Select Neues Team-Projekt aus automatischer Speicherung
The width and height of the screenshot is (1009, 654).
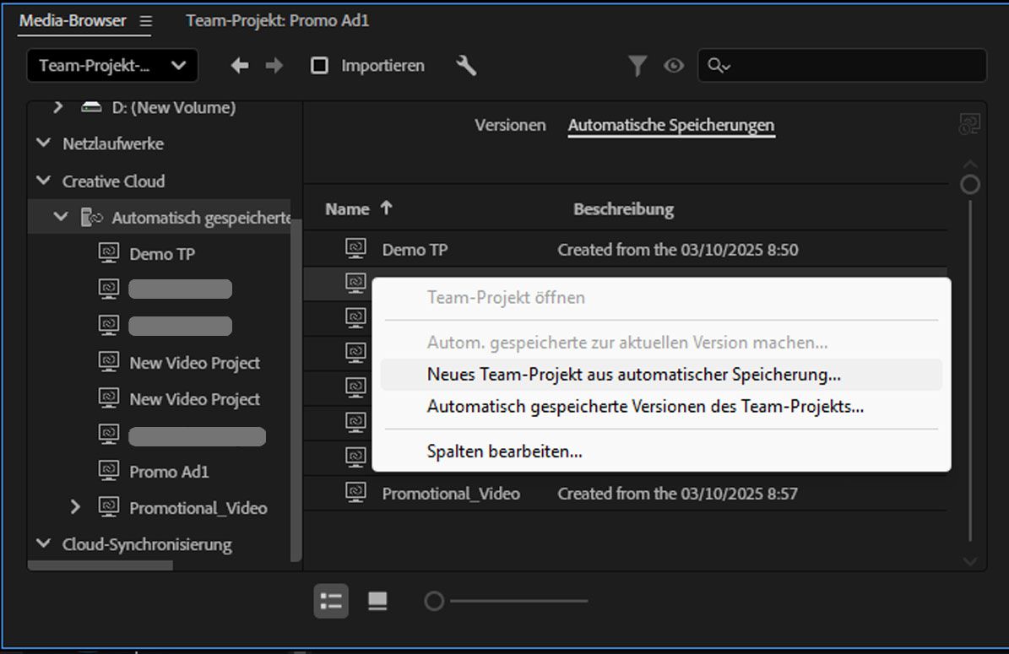[633, 375]
